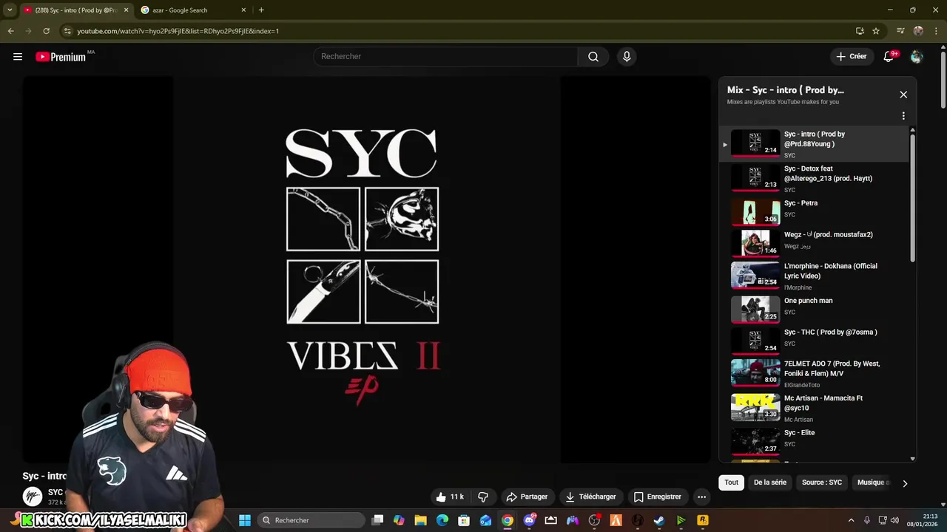Select currently playing Syc - intro item
The height and width of the screenshot is (532, 947).
point(814,144)
